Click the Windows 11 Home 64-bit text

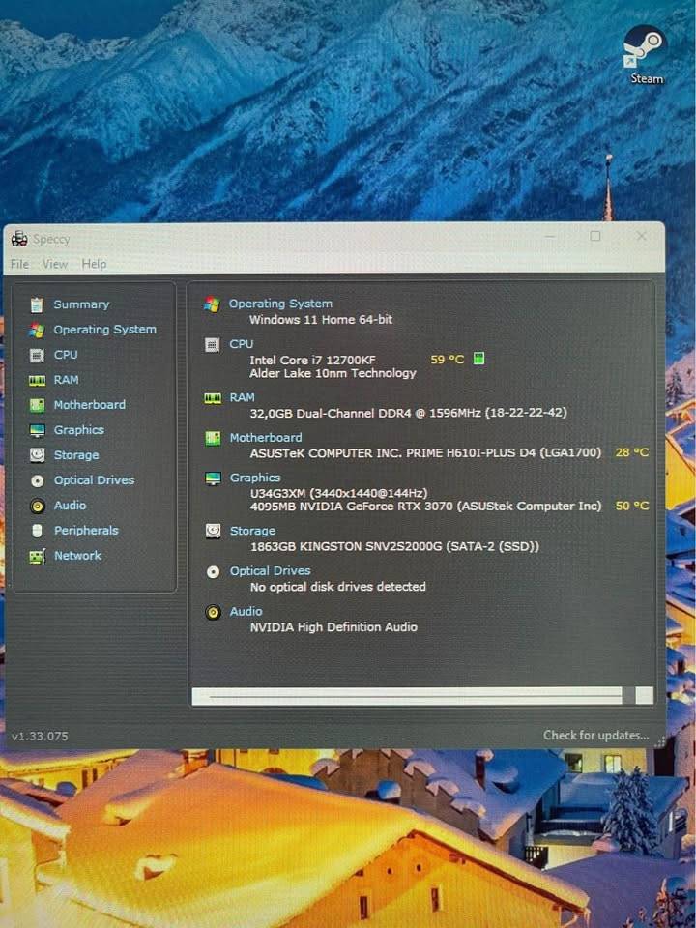coord(321,320)
